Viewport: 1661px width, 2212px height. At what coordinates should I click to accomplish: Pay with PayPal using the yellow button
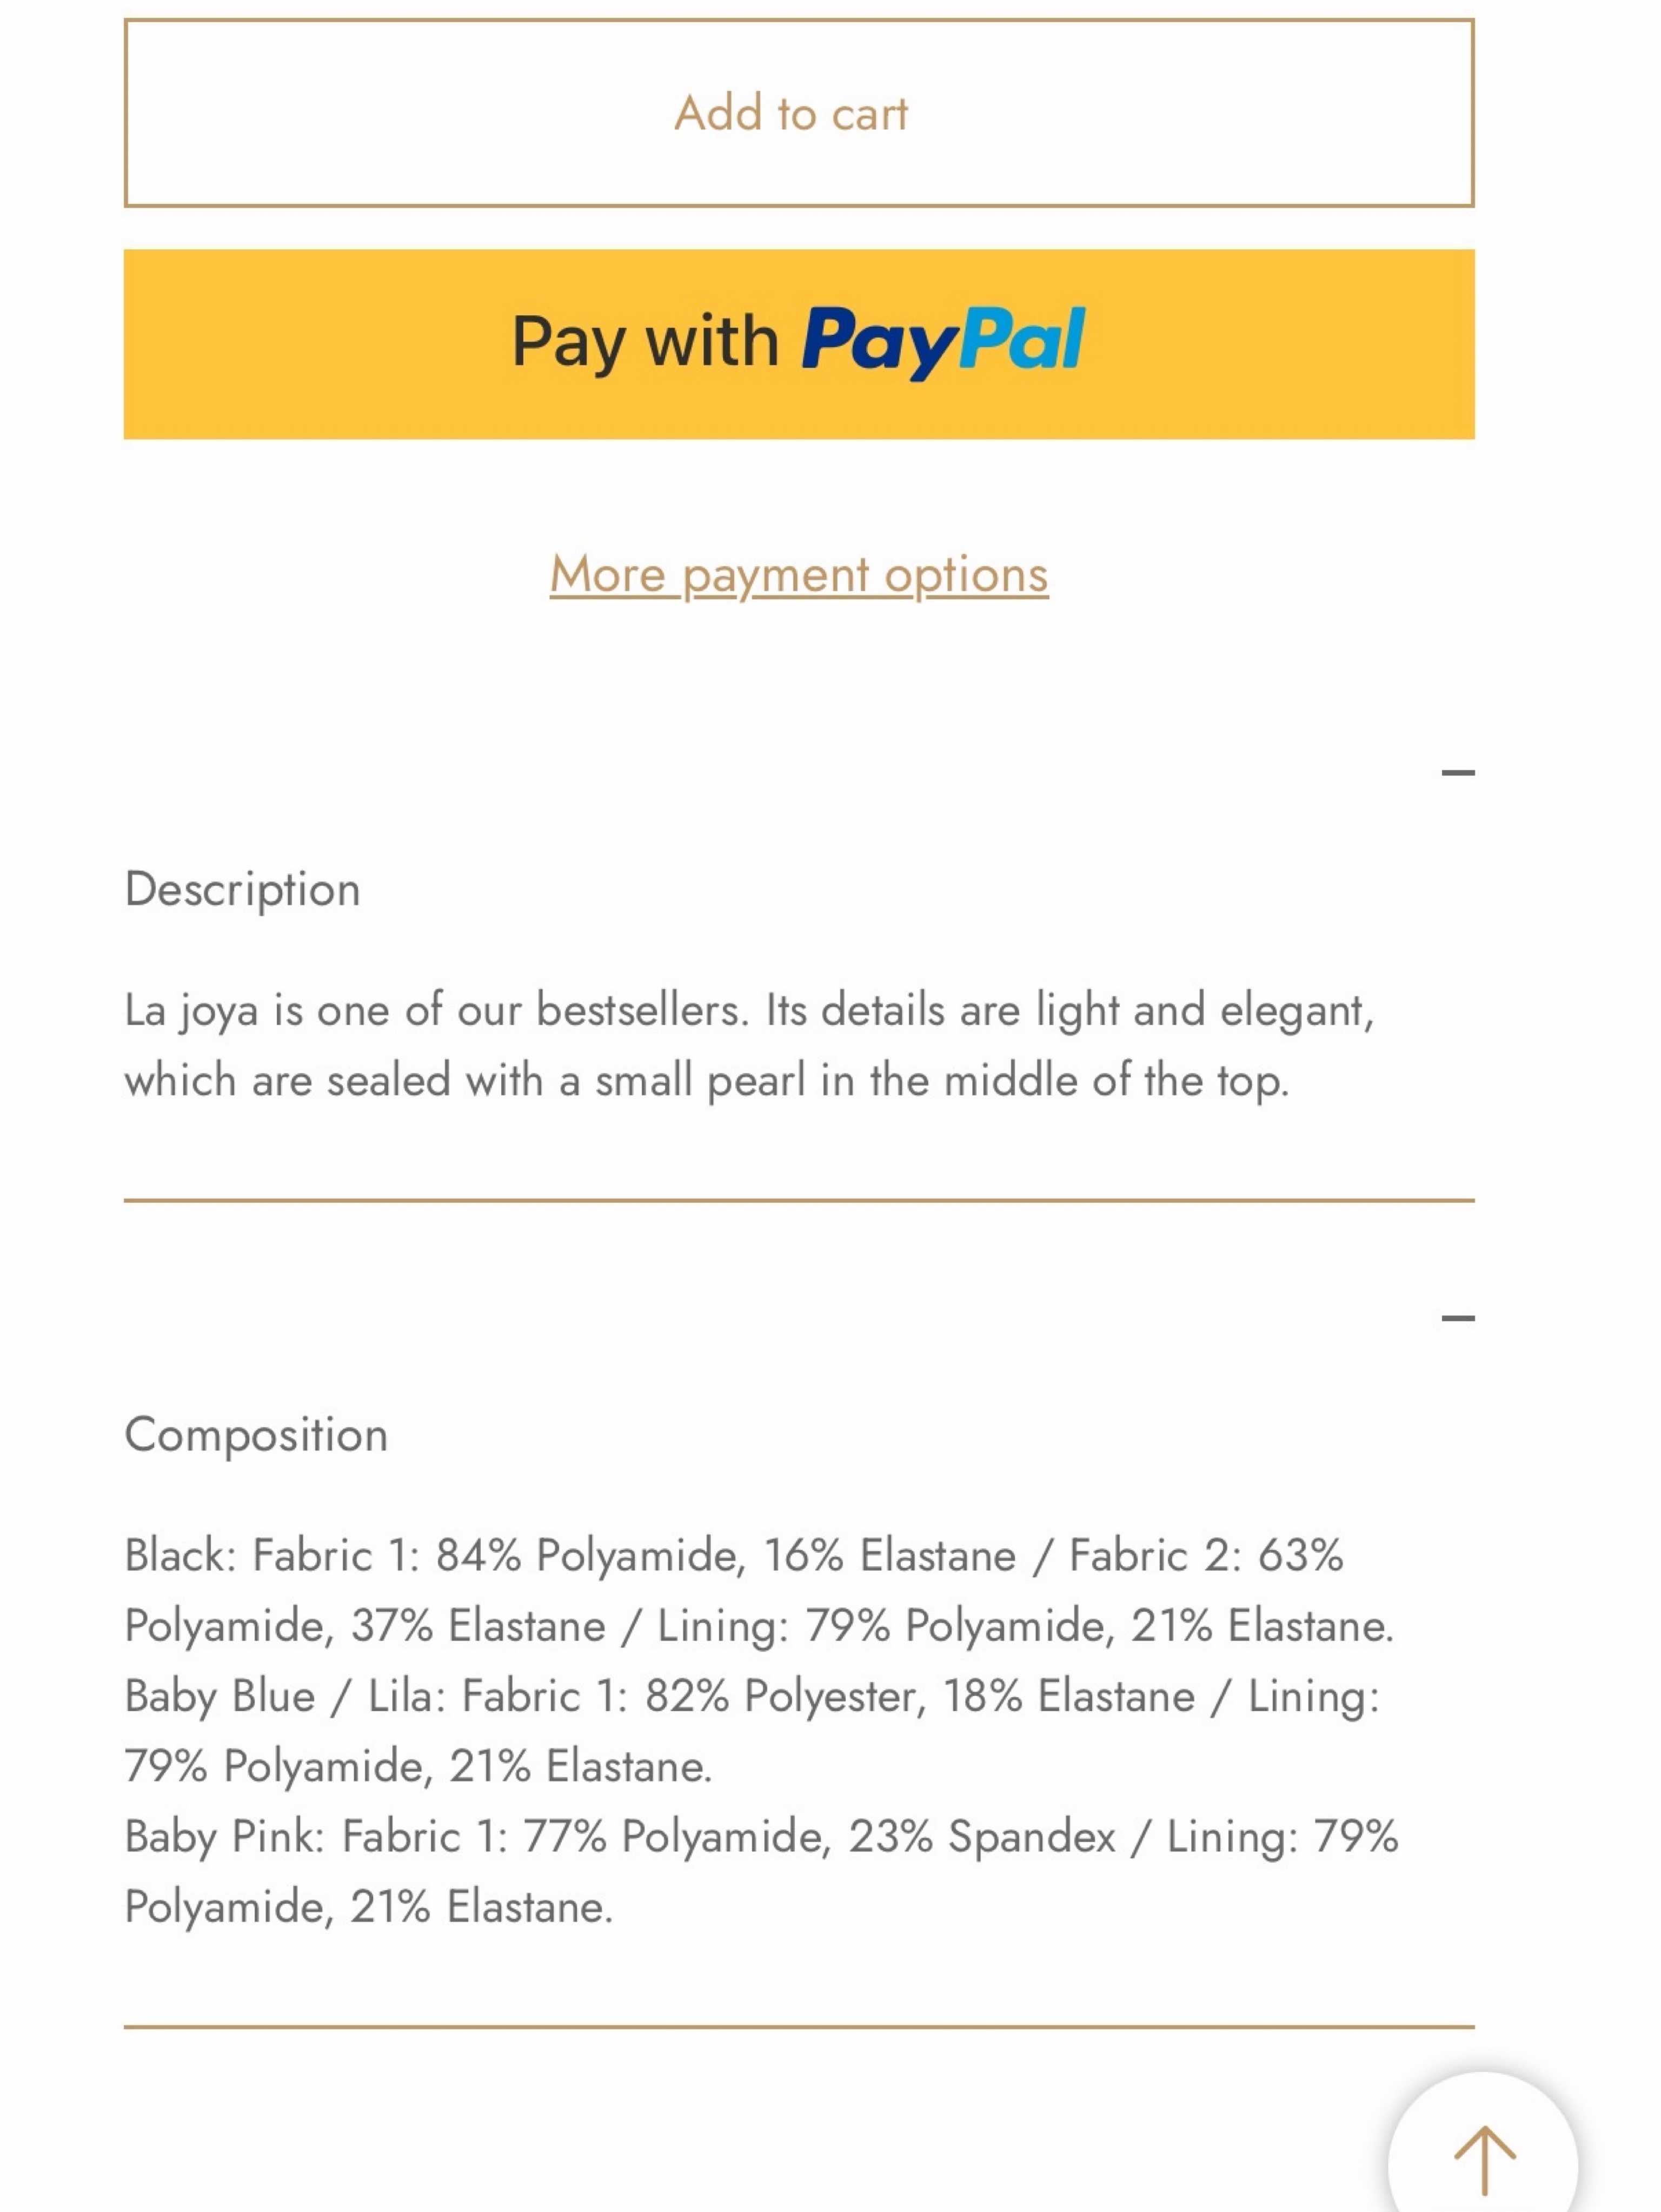click(799, 344)
